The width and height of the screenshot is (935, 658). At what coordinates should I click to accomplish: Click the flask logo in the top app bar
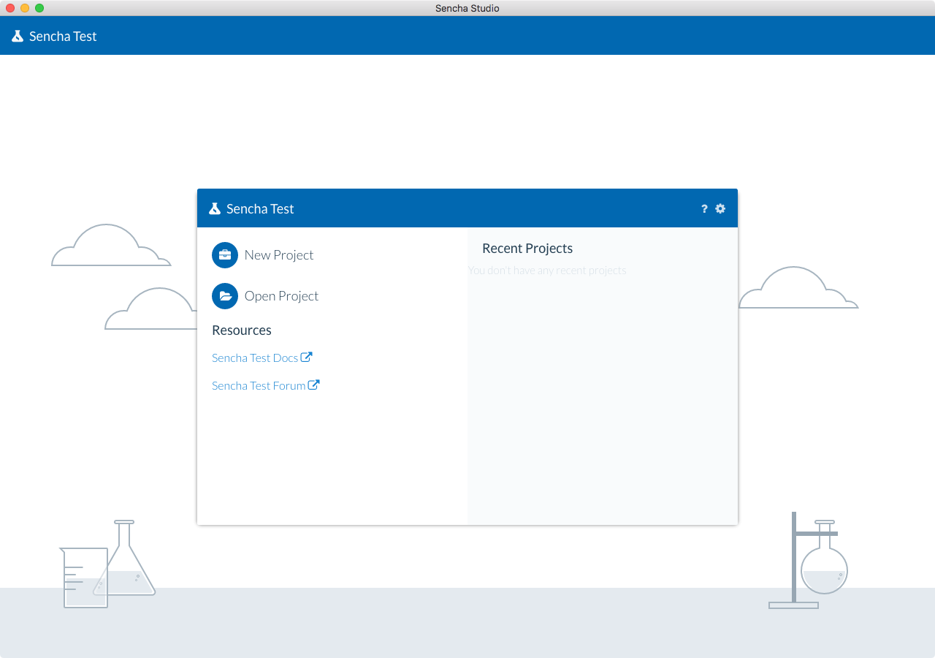(x=18, y=36)
